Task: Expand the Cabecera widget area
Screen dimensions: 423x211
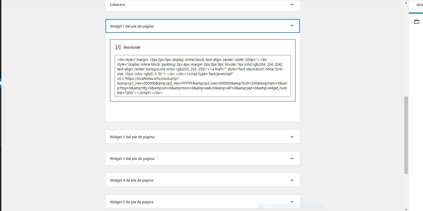Action: click(292, 4)
